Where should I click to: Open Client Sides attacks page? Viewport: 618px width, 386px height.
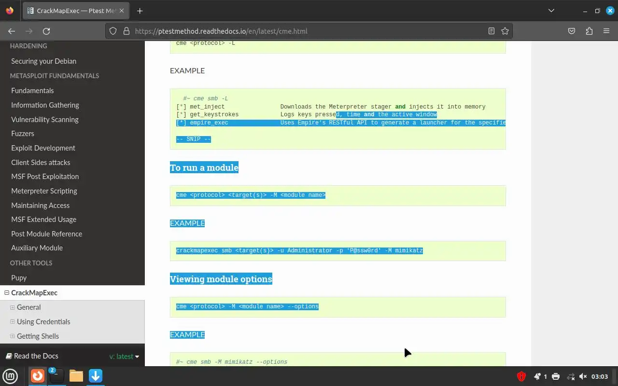[x=41, y=163]
